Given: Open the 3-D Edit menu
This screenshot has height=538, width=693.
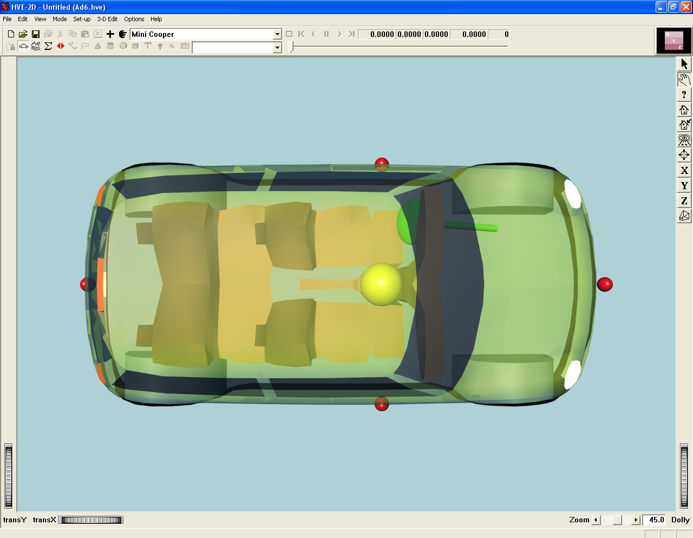Looking at the screenshot, I should pyautogui.click(x=107, y=19).
